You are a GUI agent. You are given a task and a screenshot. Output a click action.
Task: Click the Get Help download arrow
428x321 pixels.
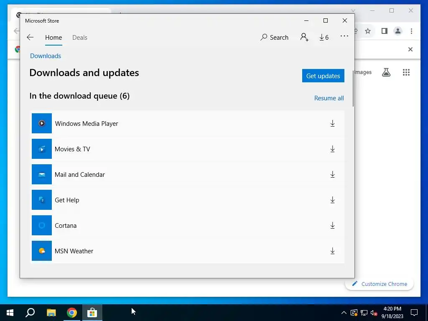pos(332,200)
